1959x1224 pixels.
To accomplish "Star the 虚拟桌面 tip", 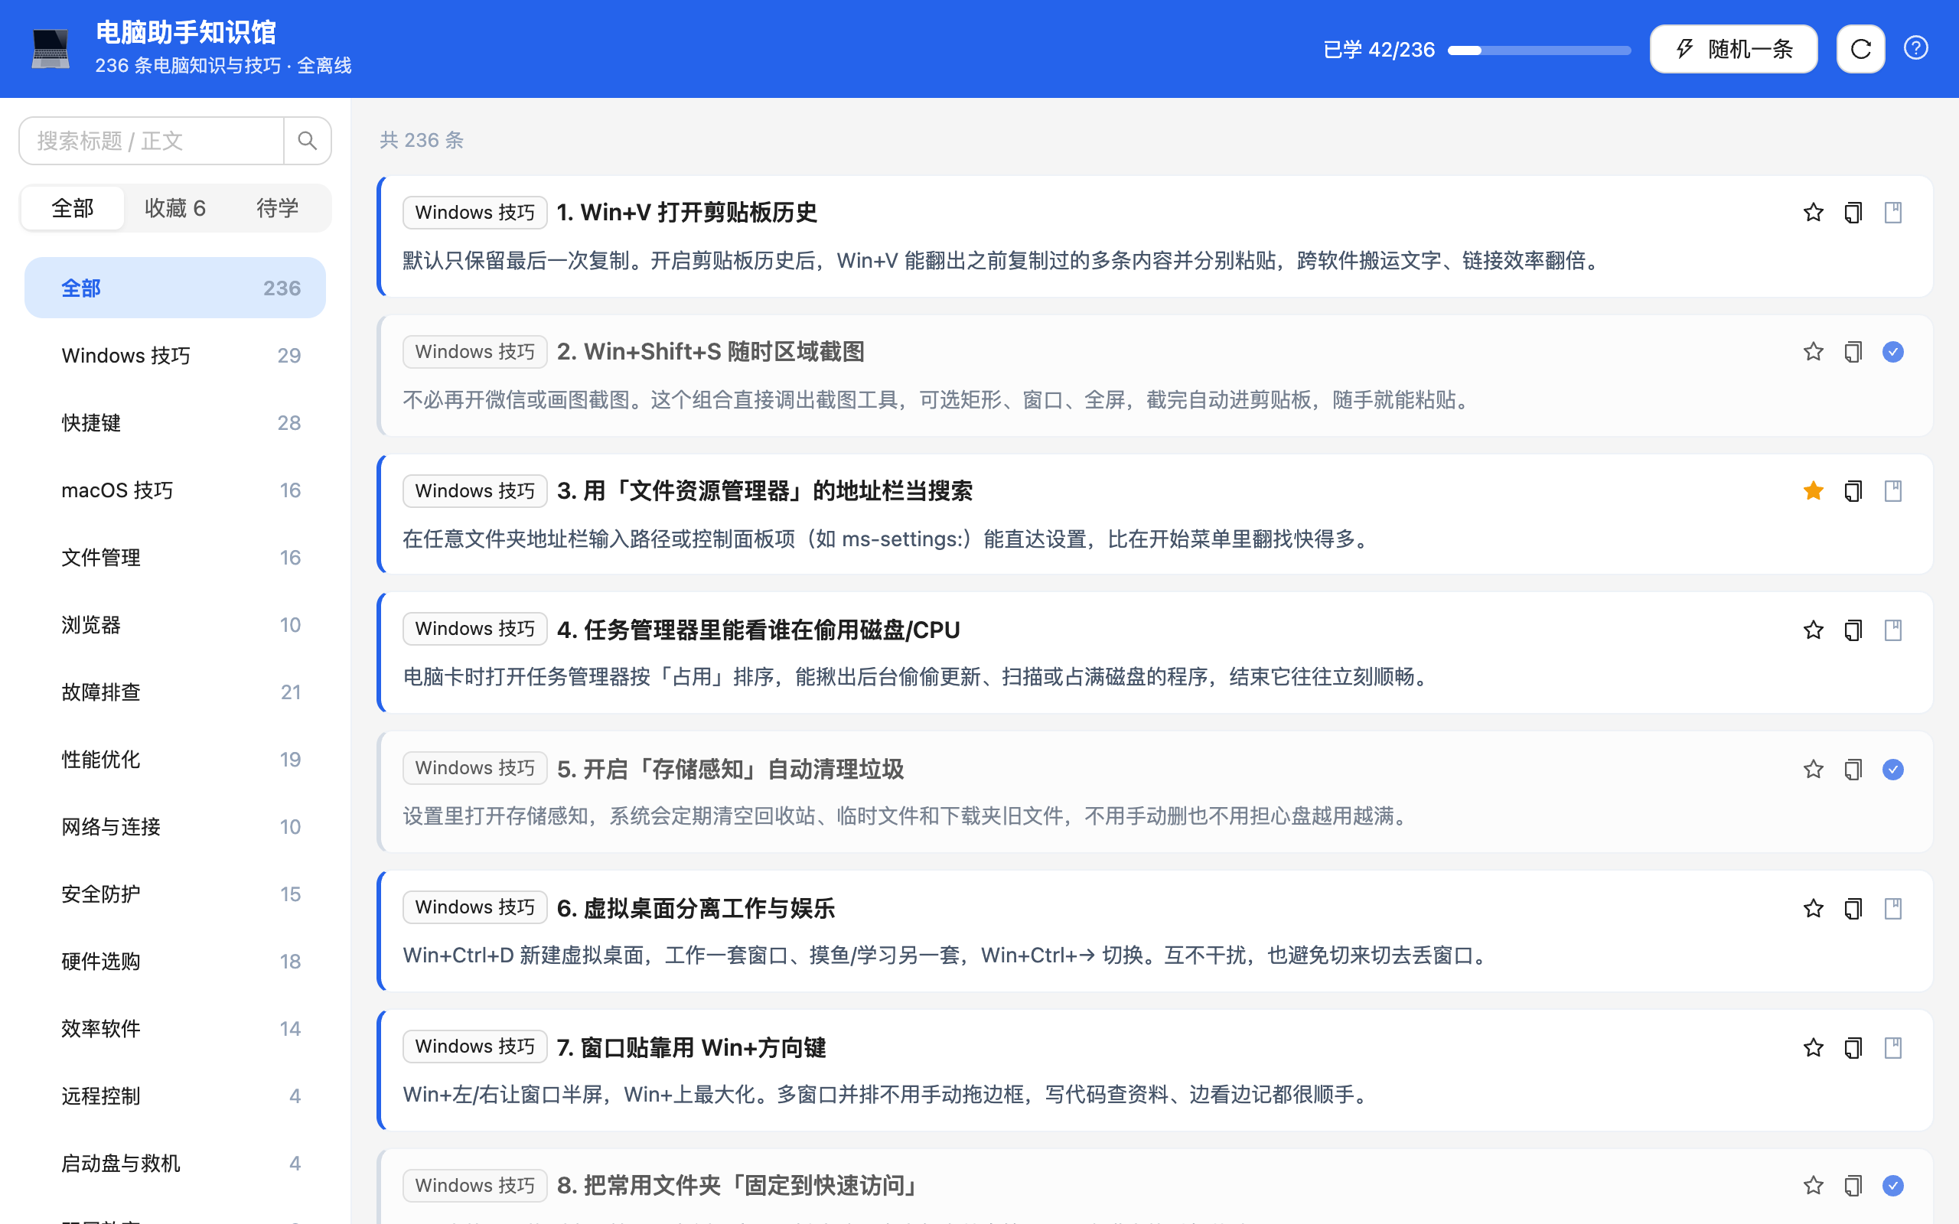I will pos(1814,909).
